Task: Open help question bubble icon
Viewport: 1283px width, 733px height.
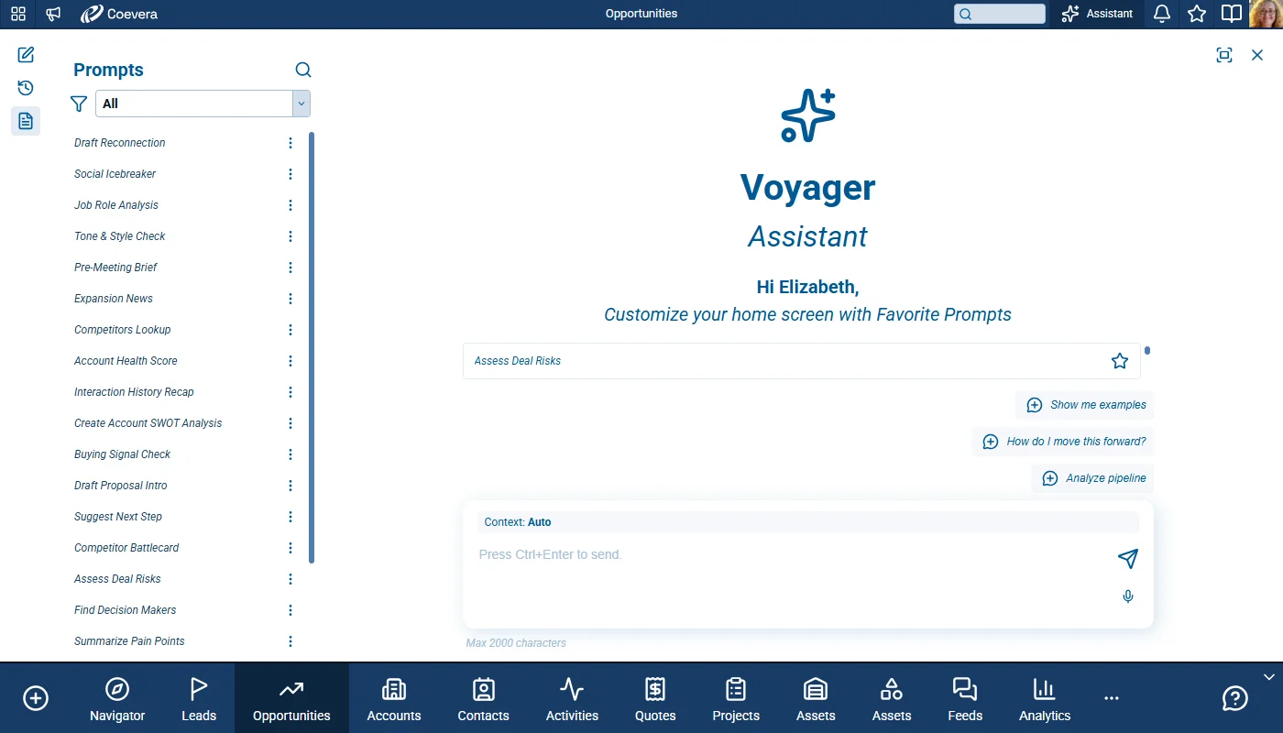Action: (x=1235, y=698)
